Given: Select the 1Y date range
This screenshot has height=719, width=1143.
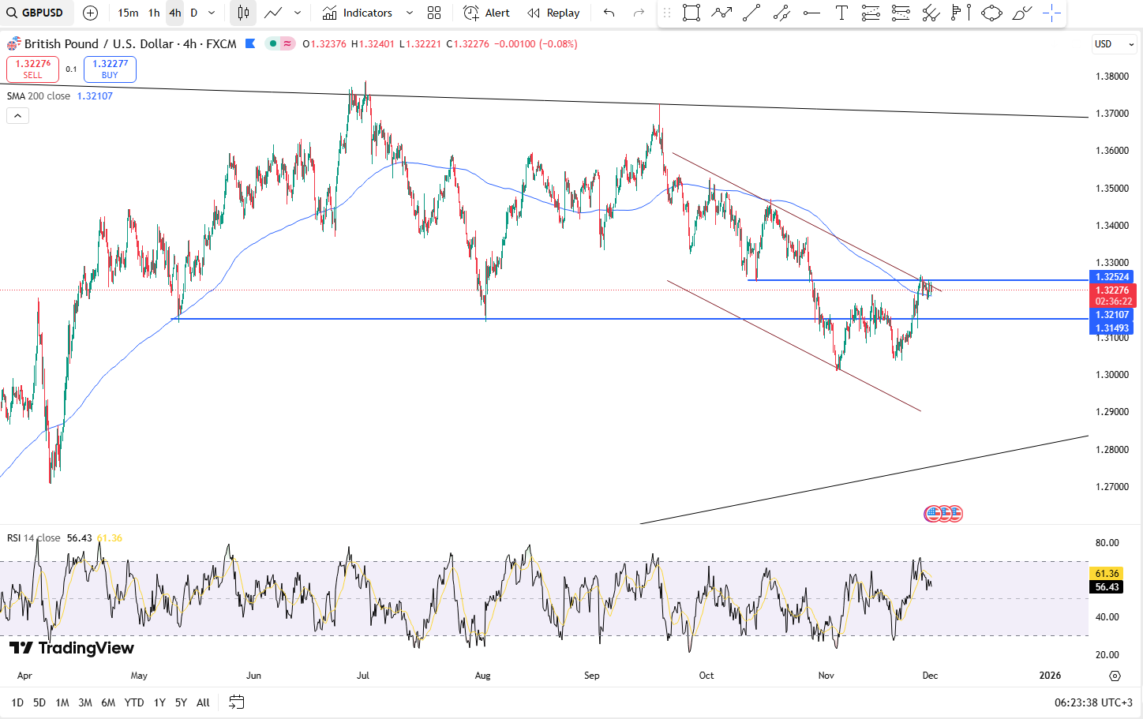Looking at the screenshot, I should coord(159,702).
